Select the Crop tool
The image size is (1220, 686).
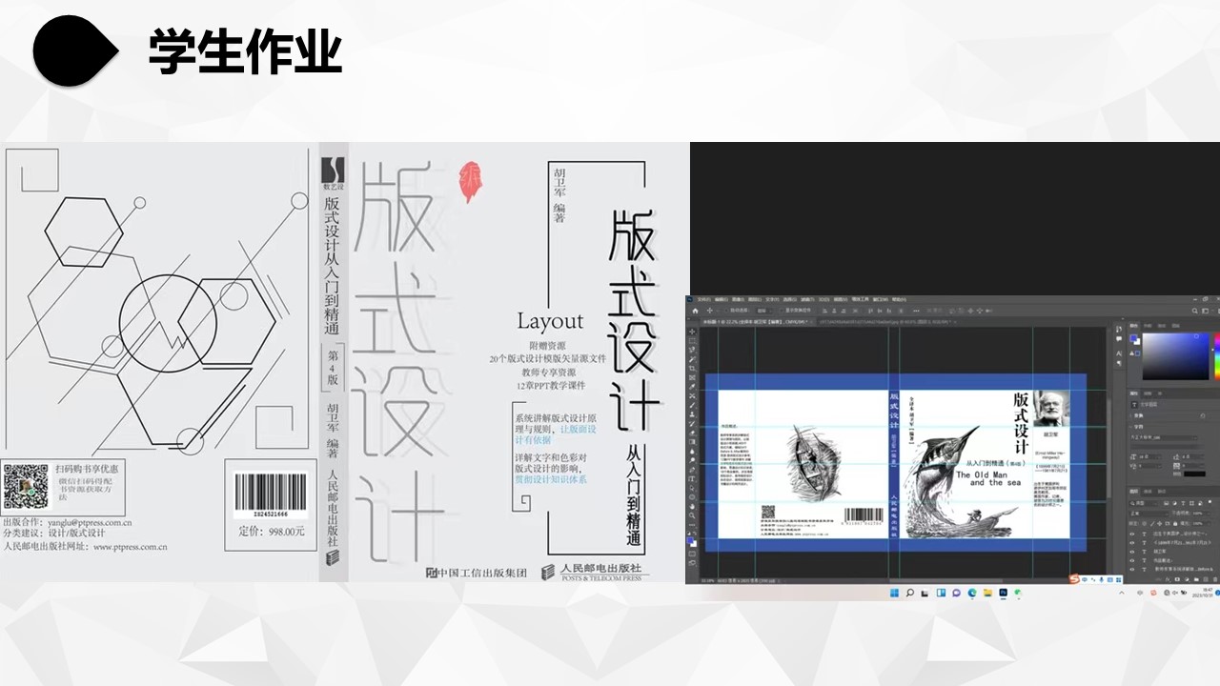693,368
